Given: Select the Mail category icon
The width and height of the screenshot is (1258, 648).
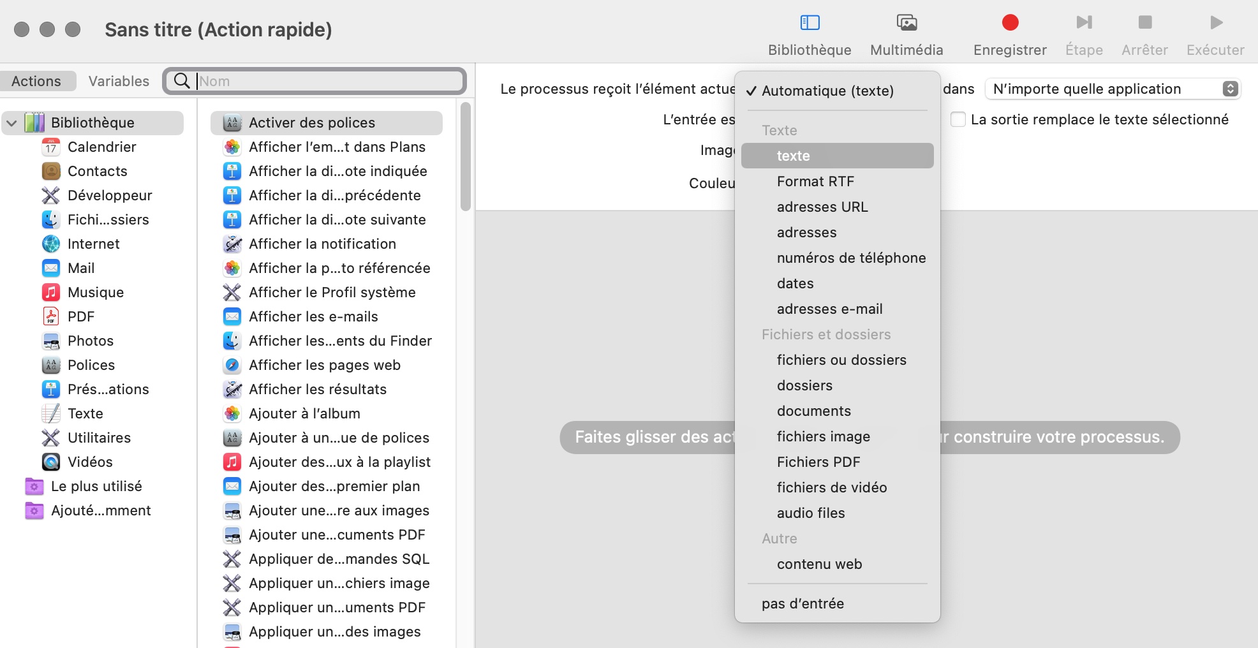Looking at the screenshot, I should click(51, 269).
